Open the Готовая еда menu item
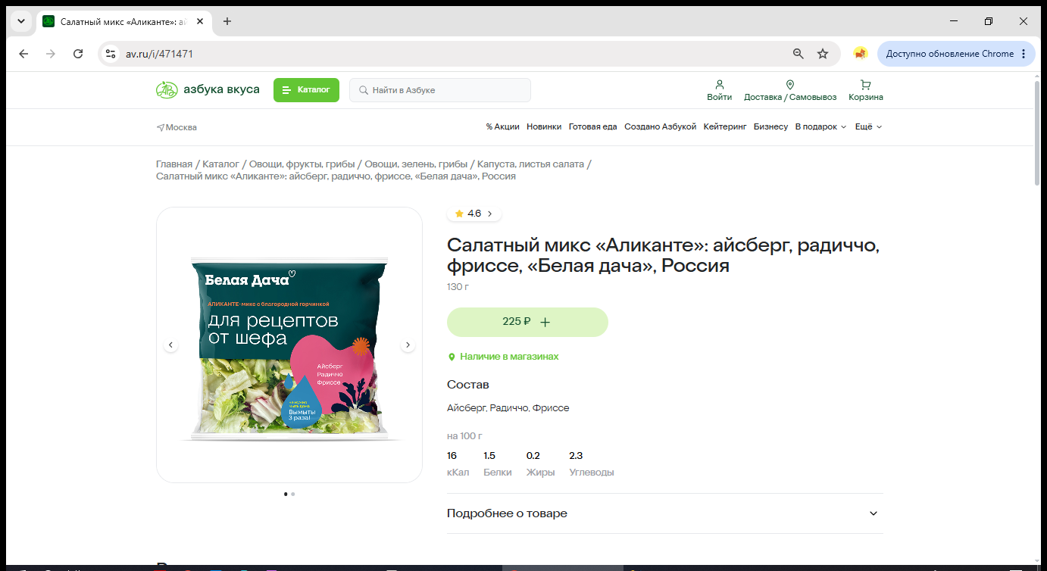The height and width of the screenshot is (571, 1047). pyautogui.click(x=593, y=127)
